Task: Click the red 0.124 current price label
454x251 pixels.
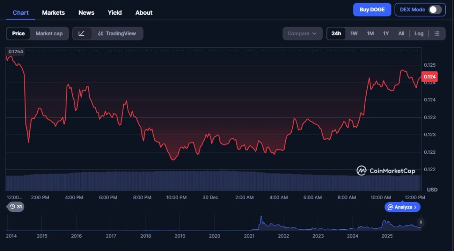Action: (x=430, y=77)
